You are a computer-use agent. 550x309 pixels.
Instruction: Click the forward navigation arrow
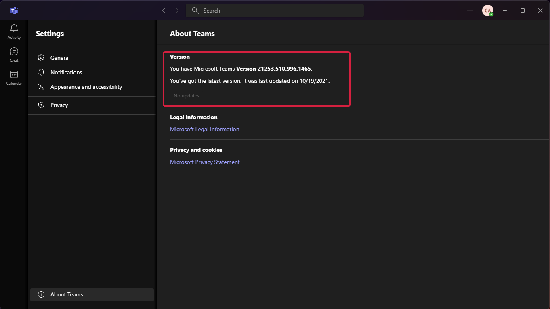pos(177,11)
